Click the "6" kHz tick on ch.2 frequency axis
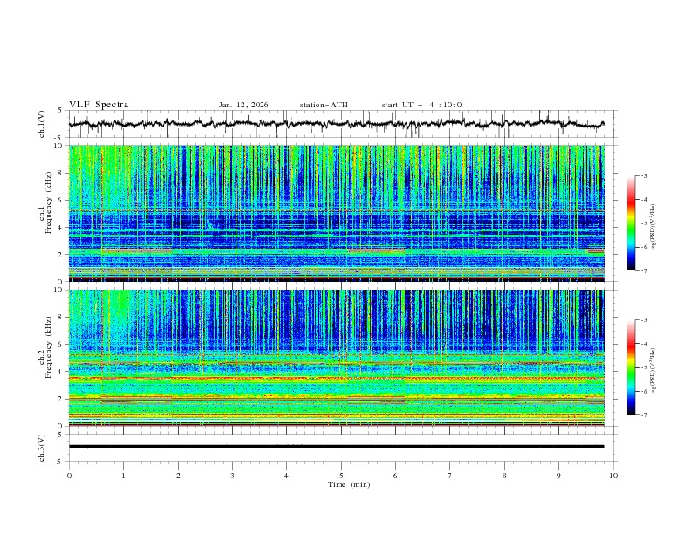 coord(61,345)
